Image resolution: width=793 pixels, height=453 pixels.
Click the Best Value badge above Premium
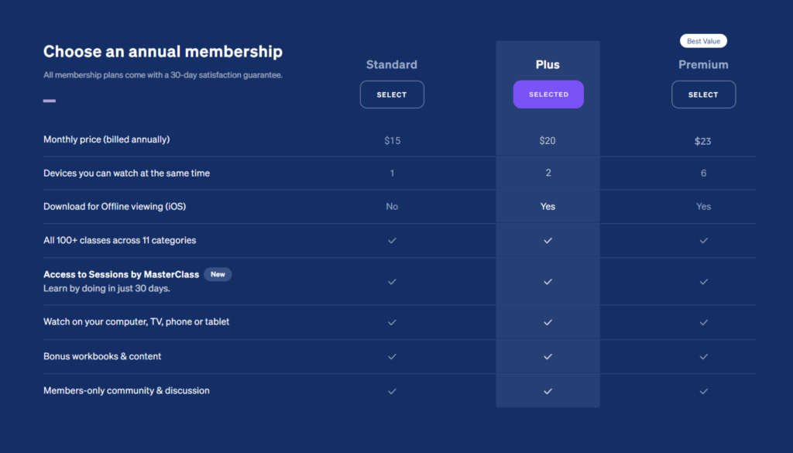(703, 41)
